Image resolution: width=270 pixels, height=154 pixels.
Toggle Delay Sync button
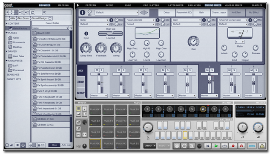[86, 34]
